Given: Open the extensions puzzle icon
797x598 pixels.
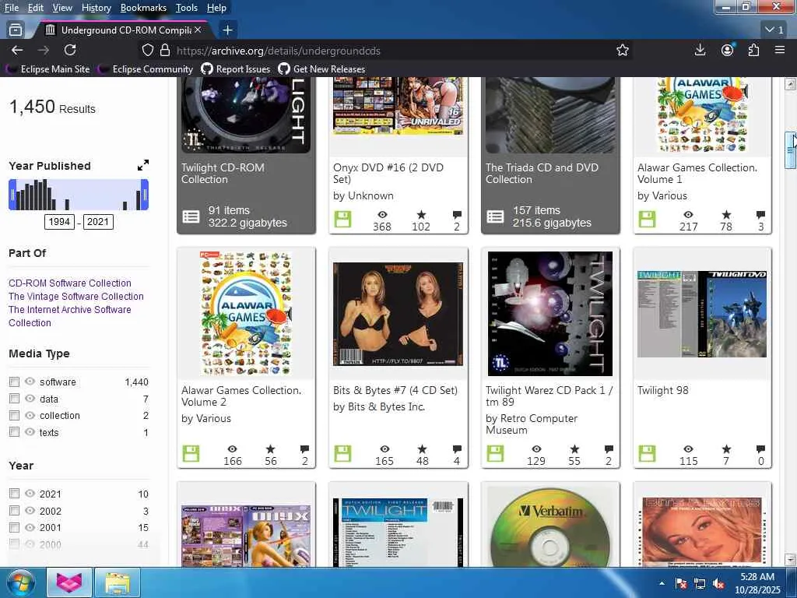Looking at the screenshot, I should (753, 50).
